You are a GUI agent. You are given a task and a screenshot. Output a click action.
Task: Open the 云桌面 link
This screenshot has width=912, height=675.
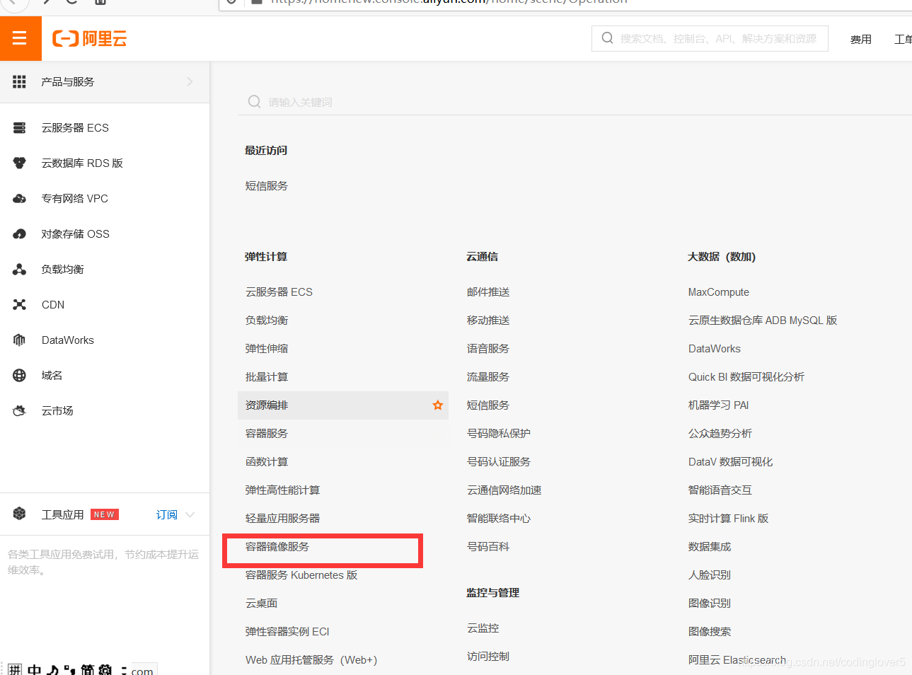point(261,604)
